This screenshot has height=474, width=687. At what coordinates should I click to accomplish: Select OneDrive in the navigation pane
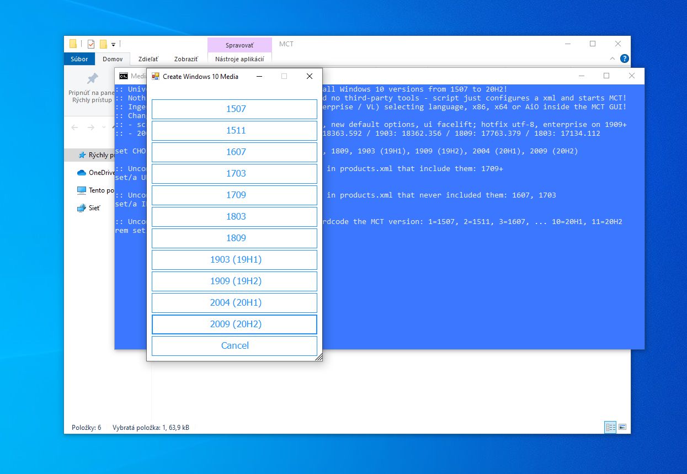tap(102, 173)
